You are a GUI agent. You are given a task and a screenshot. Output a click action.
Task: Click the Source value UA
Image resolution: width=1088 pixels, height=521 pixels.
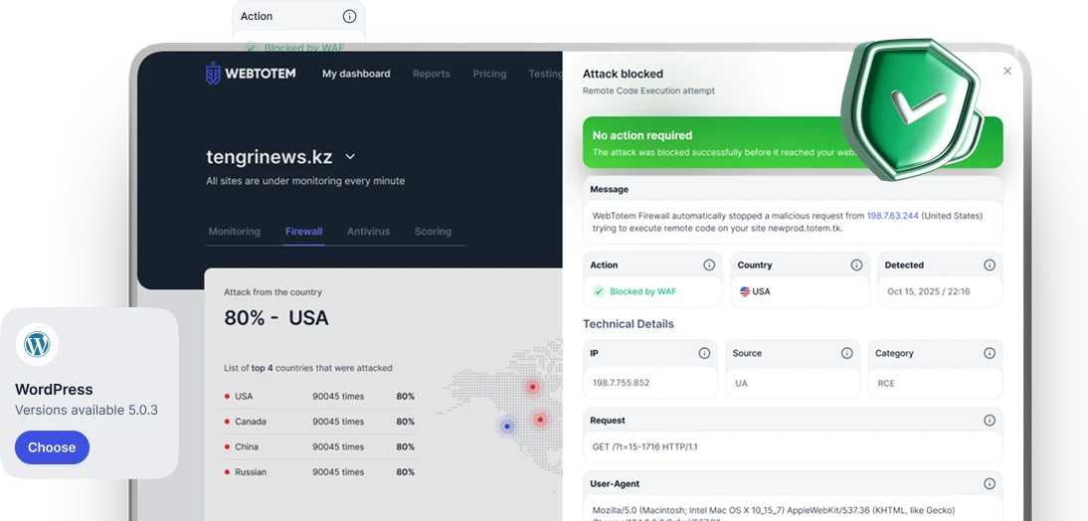pos(741,383)
